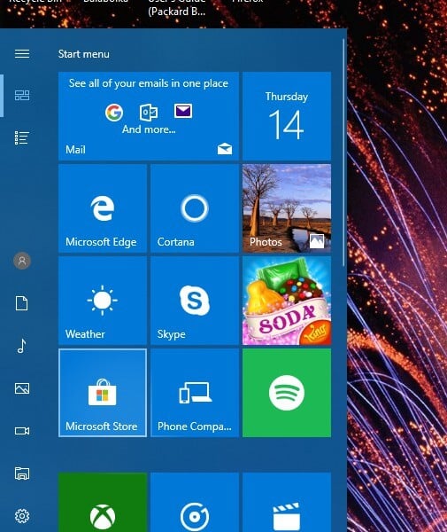Click the Outlook icon in Mail tile

pos(149,113)
